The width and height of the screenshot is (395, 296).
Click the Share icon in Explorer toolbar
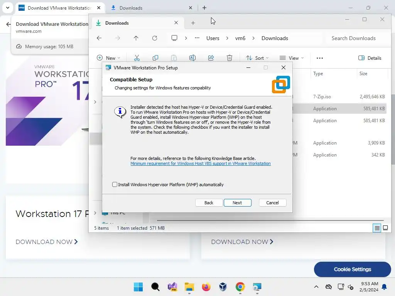211,58
